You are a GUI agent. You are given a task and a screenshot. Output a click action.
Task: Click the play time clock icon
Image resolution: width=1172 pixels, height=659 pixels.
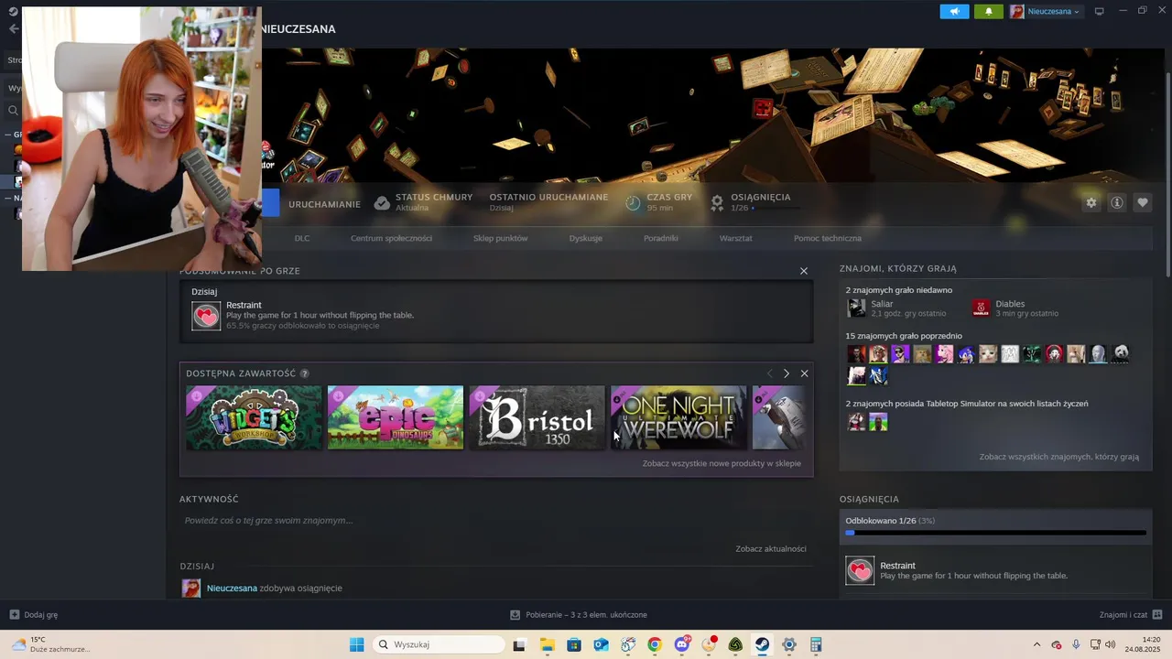click(x=633, y=203)
